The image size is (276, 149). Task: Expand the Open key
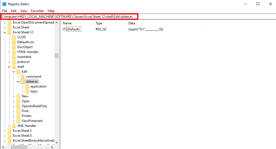13,101
